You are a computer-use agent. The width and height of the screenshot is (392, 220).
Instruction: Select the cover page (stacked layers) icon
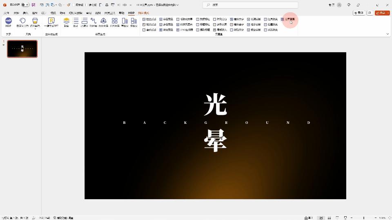click(x=66, y=21)
